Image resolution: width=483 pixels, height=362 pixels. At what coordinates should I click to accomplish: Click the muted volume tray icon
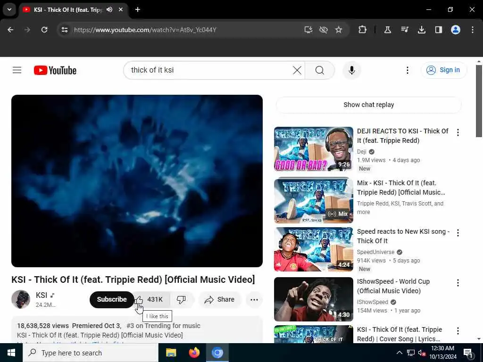[x=422, y=353]
